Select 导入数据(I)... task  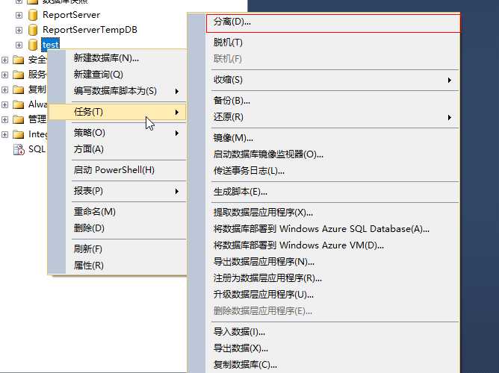tap(324, 332)
